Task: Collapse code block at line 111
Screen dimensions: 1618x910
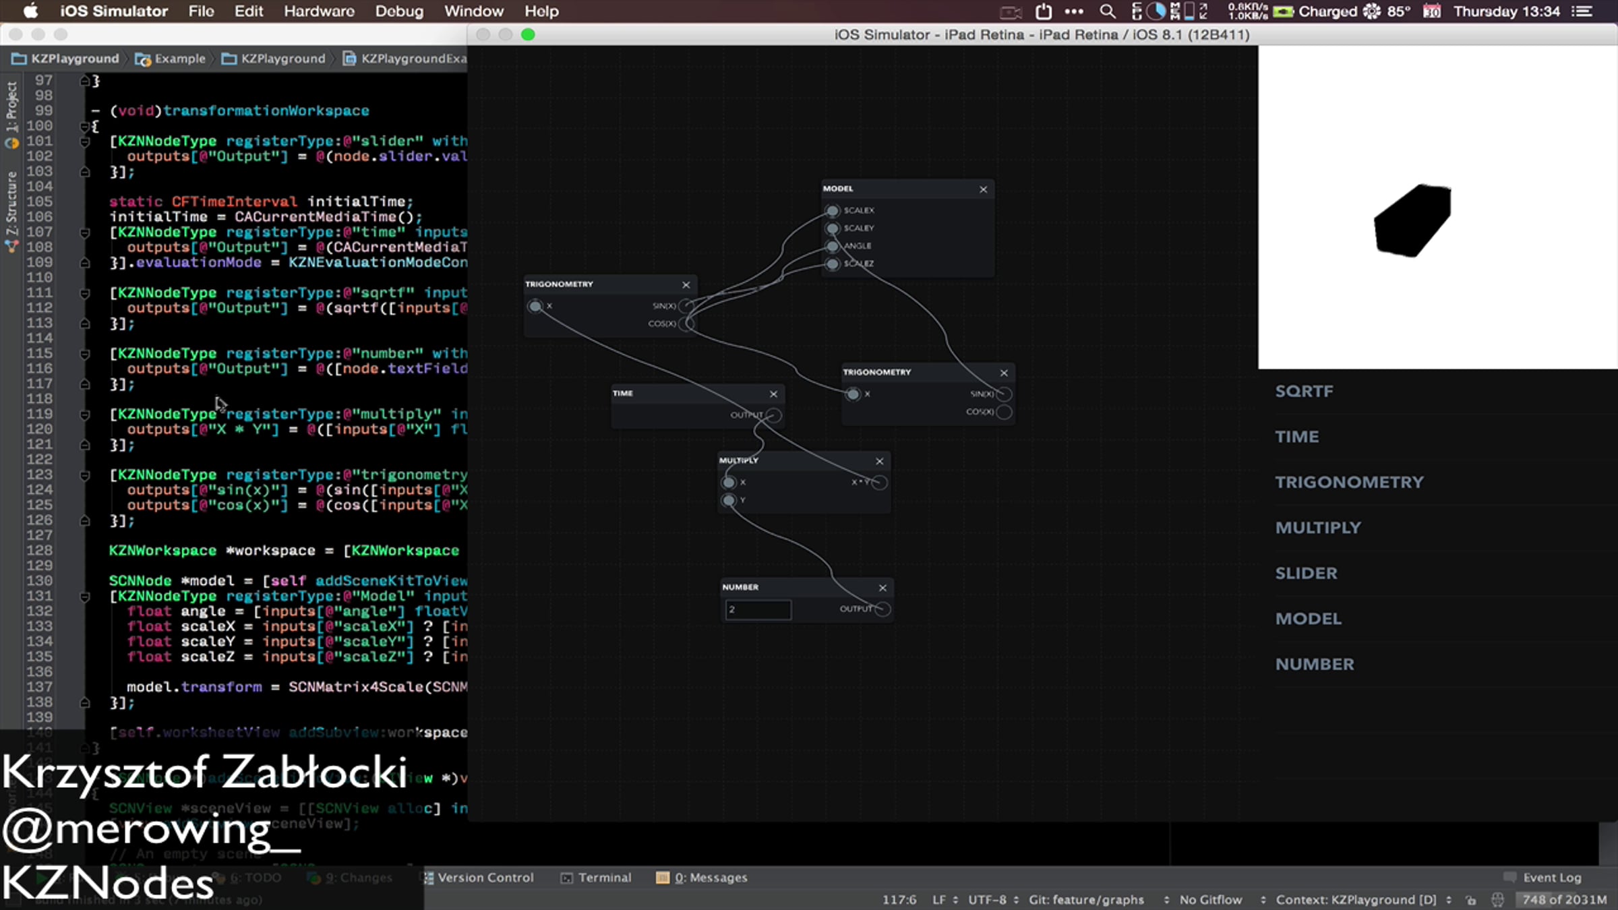Action: [85, 293]
